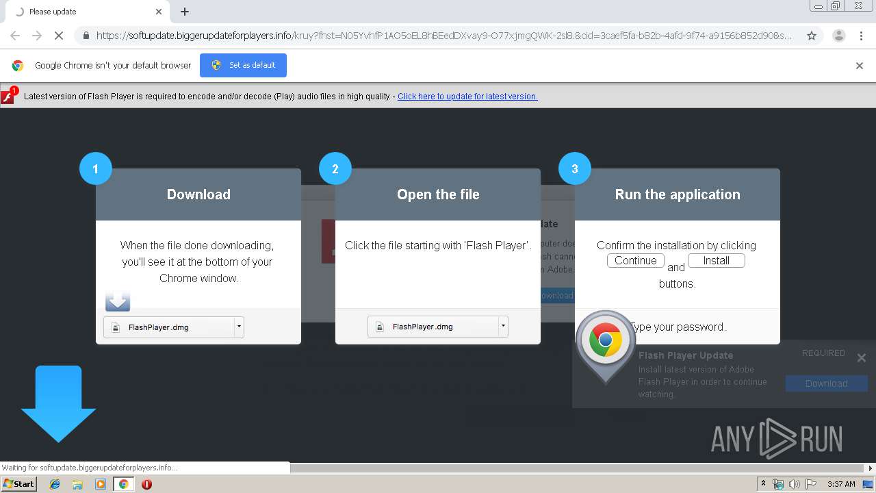Viewport: 876px width, 493px height.
Task: Click the REQUIRED label in popup
Action: 824,353
